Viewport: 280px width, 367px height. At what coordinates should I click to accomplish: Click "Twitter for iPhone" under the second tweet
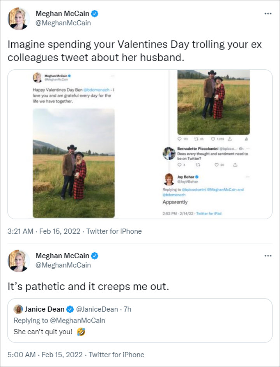coord(116,355)
